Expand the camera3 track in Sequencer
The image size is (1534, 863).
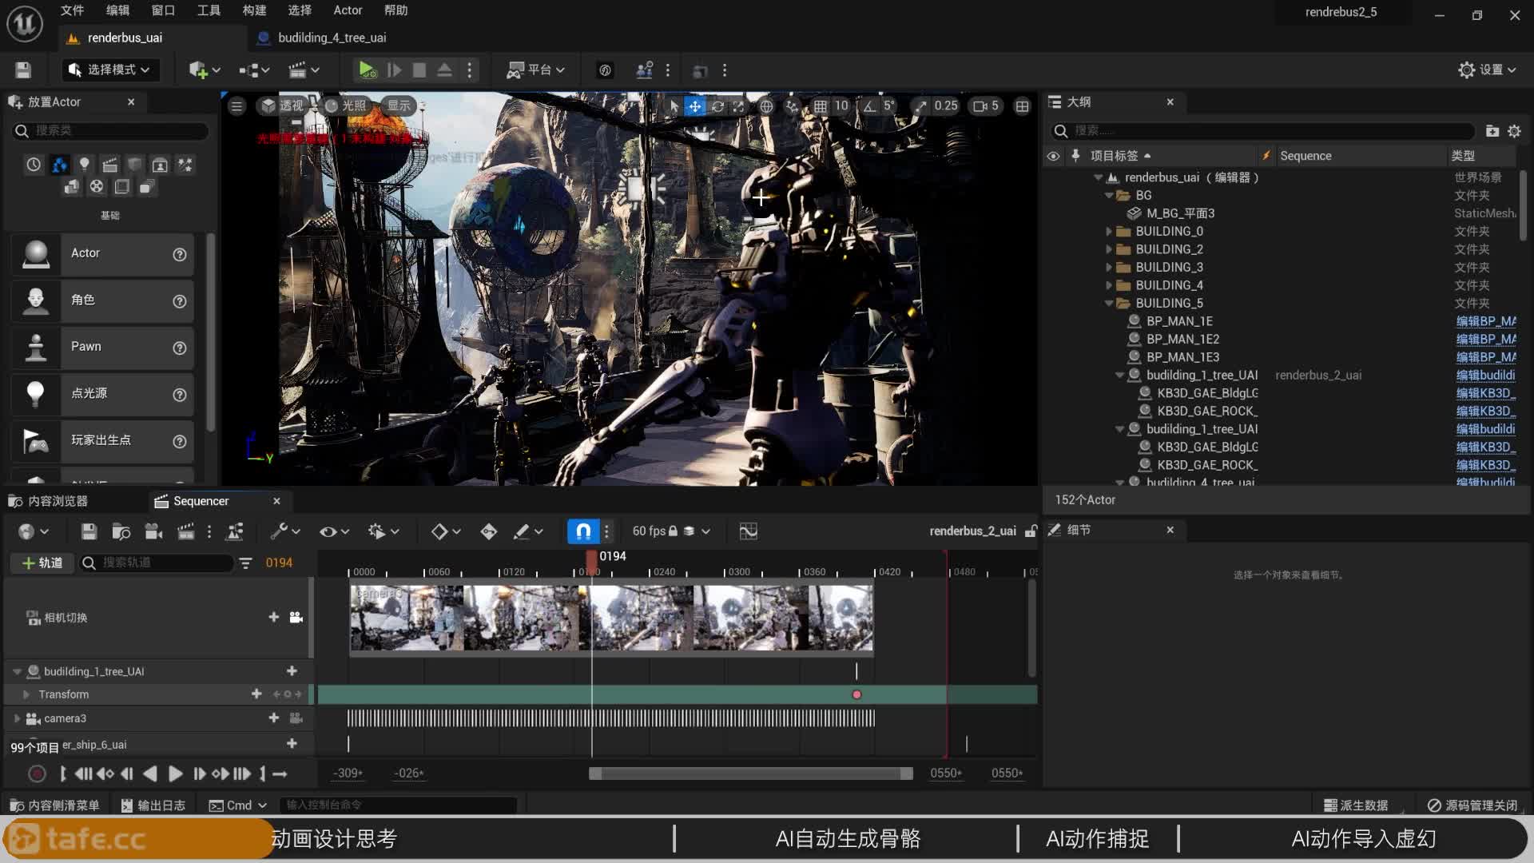pyautogui.click(x=17, y=718)
